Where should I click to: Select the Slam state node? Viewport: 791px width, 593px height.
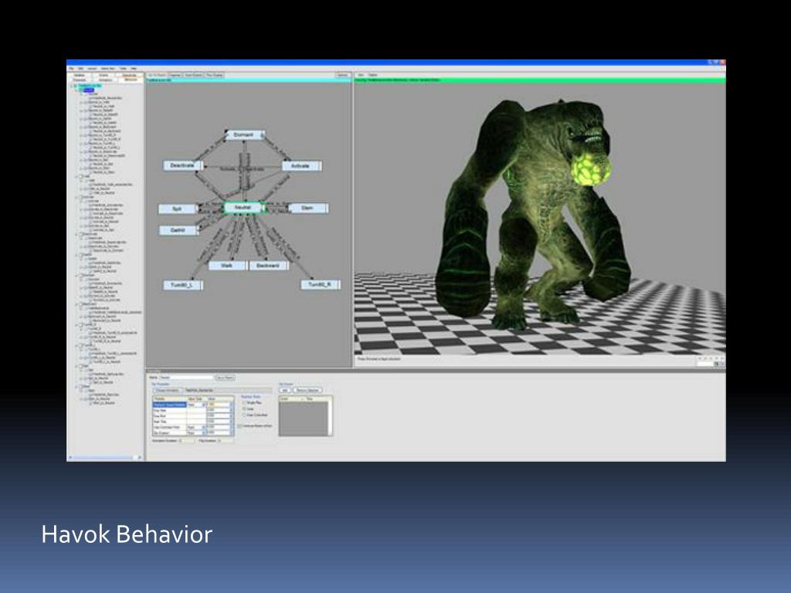tap(307, 208)
